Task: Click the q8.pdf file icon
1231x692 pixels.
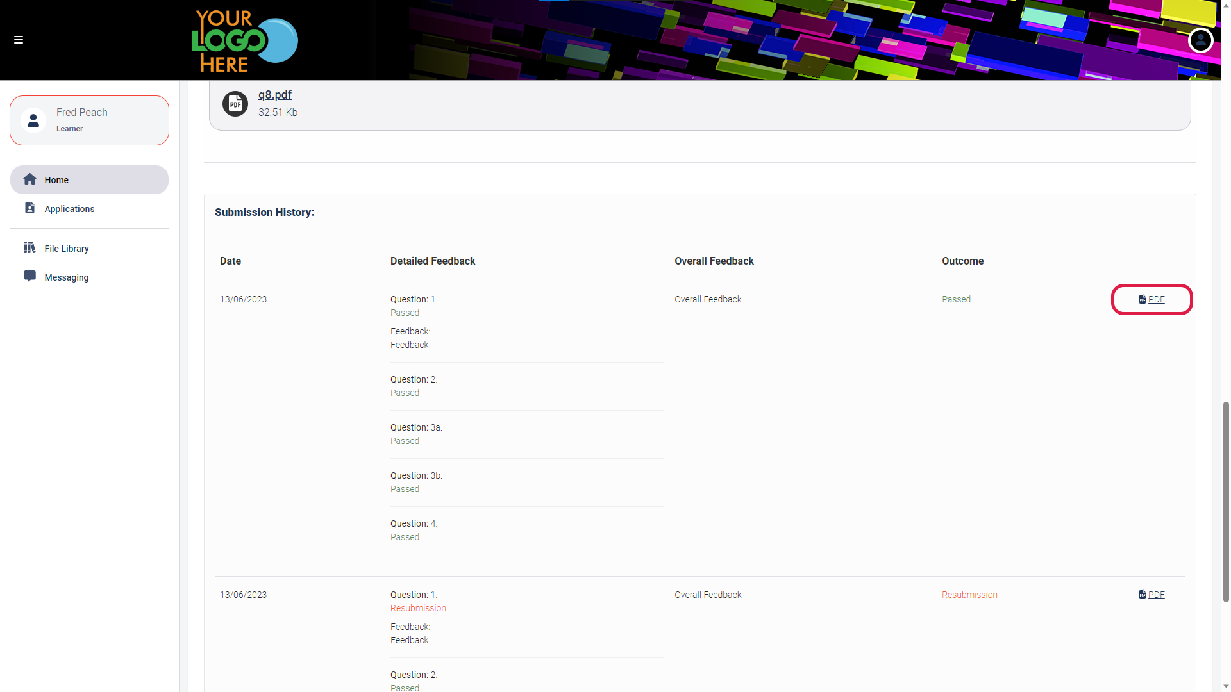Action: click(235, 104)
